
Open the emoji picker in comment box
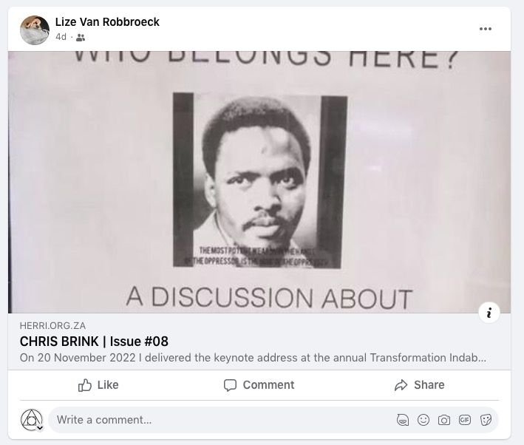[423, 420]
